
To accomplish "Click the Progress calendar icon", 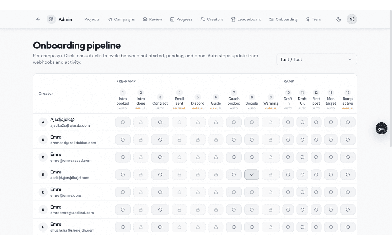I will click(x=172, y=19).
